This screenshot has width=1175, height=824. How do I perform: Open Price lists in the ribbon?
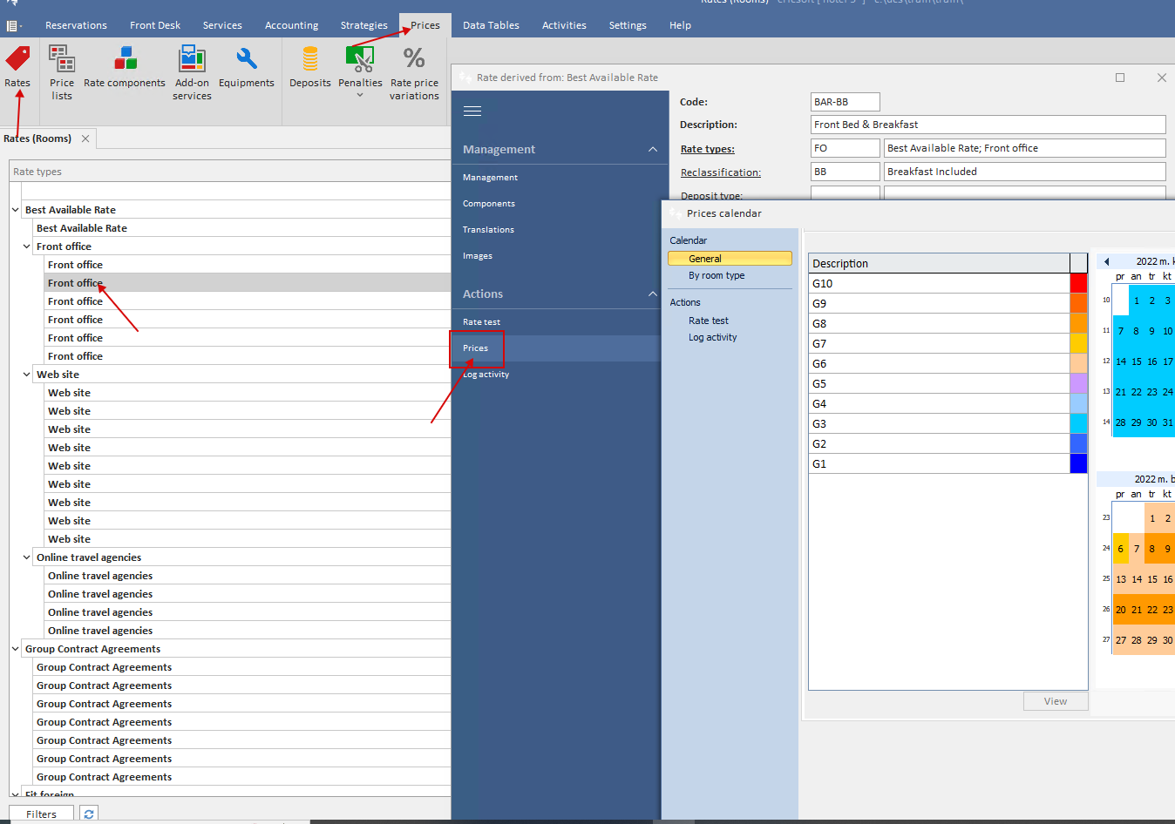coord(62,73)
